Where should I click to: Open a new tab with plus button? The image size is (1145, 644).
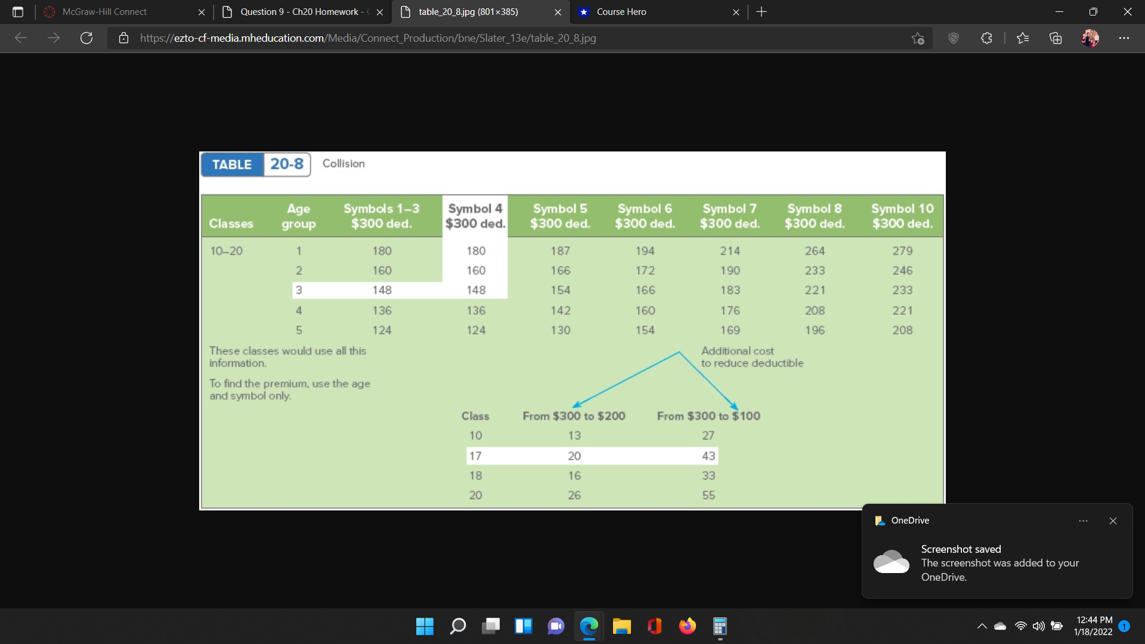pos(762,12)
